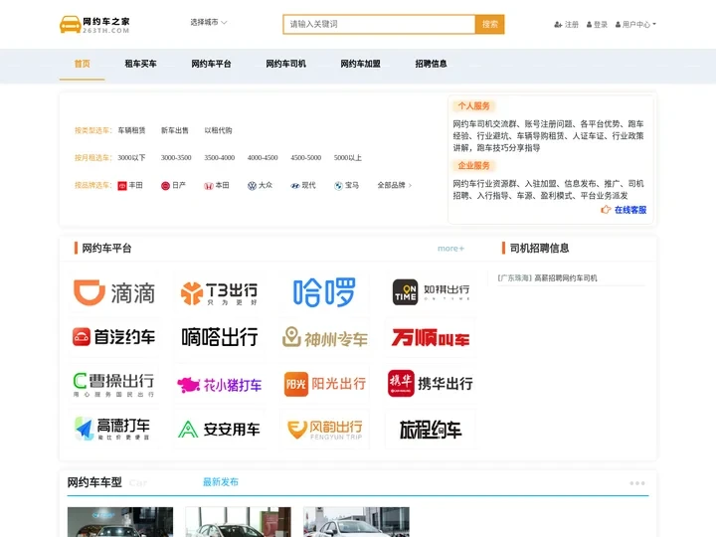Open the 旅程约车 platform logo

coord(431,430)
